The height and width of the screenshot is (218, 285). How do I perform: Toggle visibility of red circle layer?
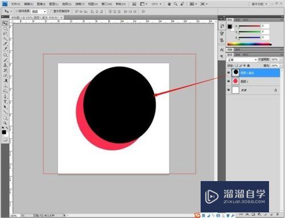(229, 81)
